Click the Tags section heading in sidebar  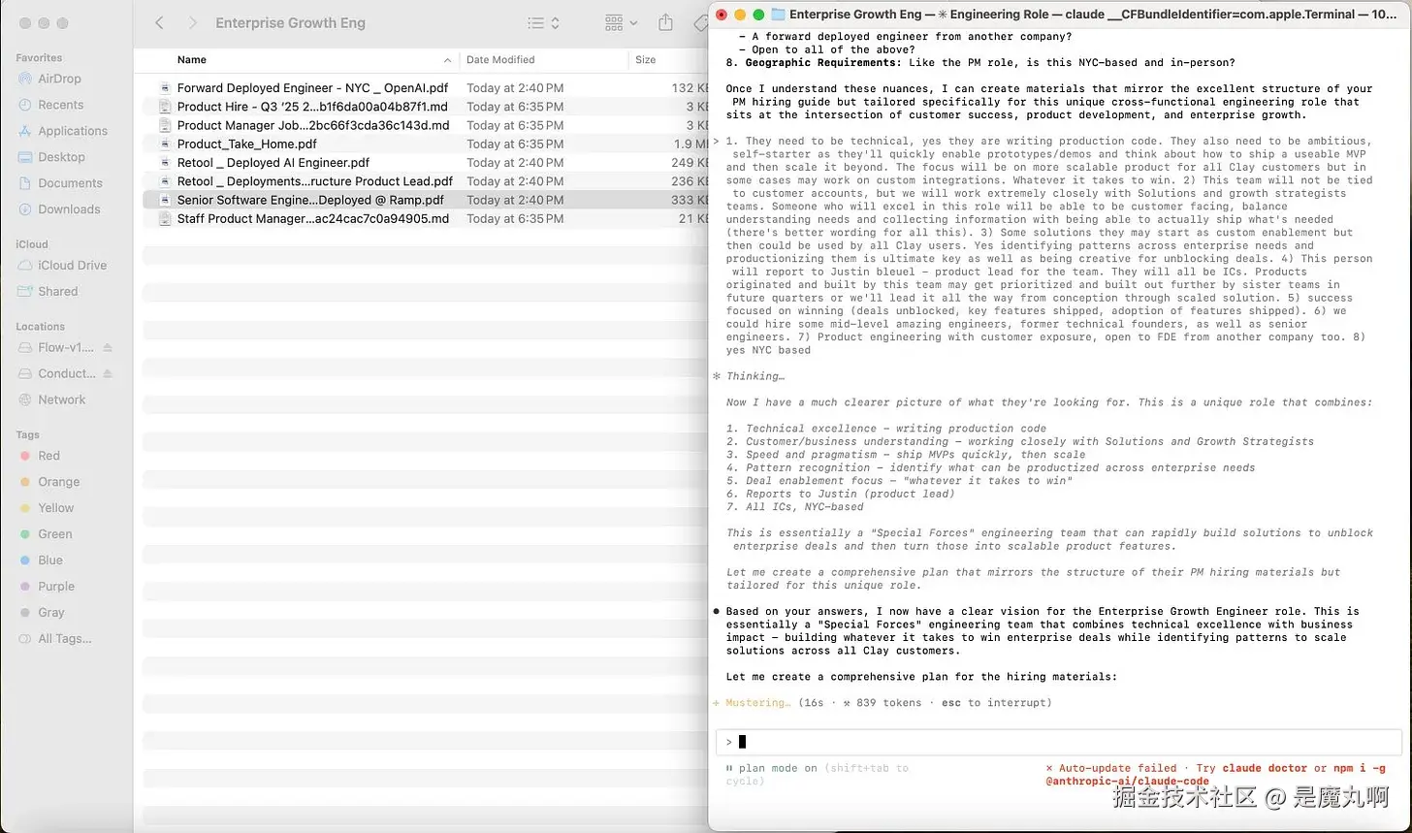(x=27, y=435)
